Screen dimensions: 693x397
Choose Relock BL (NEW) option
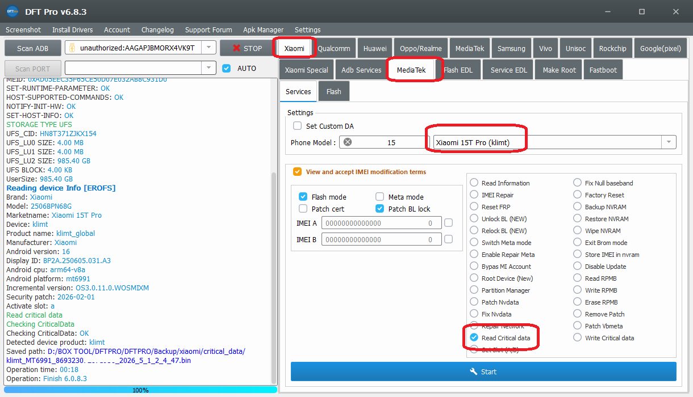[474, 230]
